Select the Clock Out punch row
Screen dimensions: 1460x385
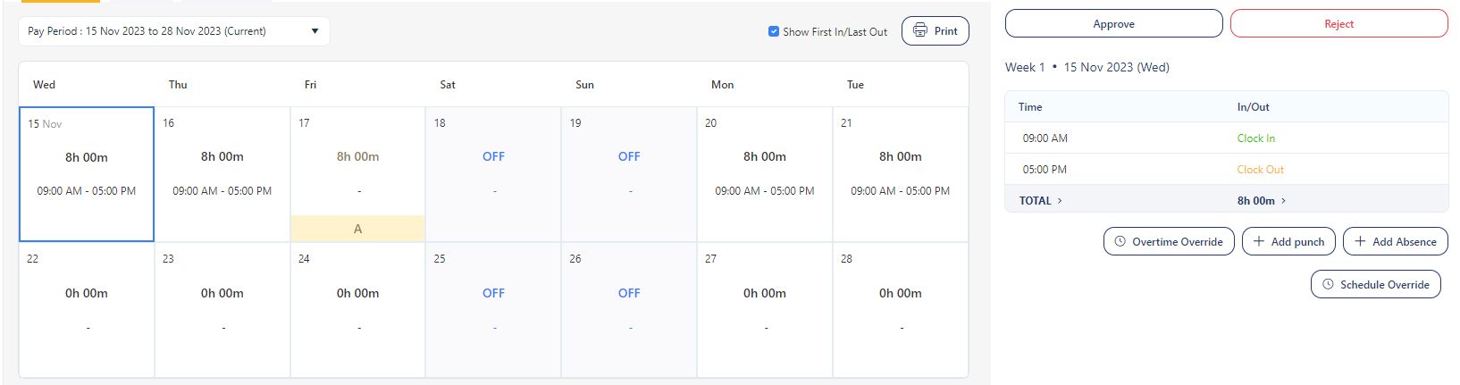(x=1260, y=170)
